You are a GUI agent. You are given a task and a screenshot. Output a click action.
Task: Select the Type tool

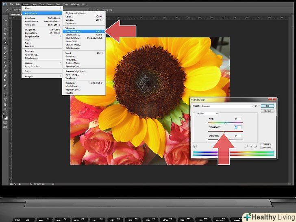(x=5, y=90)
